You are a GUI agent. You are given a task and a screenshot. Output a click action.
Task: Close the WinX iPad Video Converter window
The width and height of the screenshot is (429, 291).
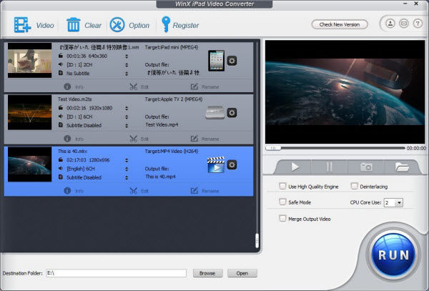click(416, 4)
